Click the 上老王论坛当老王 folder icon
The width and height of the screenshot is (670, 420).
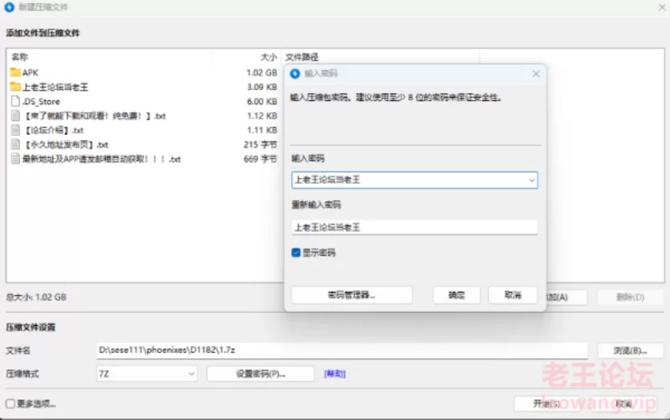pos(15,86)
